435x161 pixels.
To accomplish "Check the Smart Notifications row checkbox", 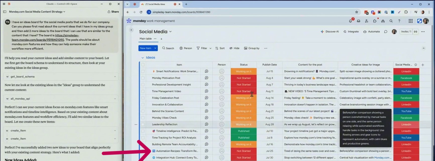I will [x=143, y=71].
